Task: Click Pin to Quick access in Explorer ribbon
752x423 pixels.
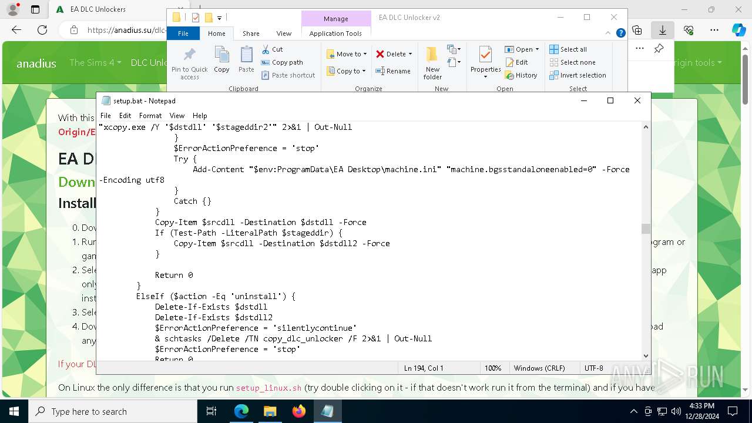Action: (x=189, y=63)
